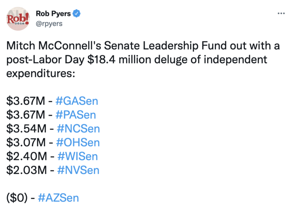Viewport: 293px width, 213px height.
Task: Follow the #PASen hashtag link
Action: click(76, 115)
